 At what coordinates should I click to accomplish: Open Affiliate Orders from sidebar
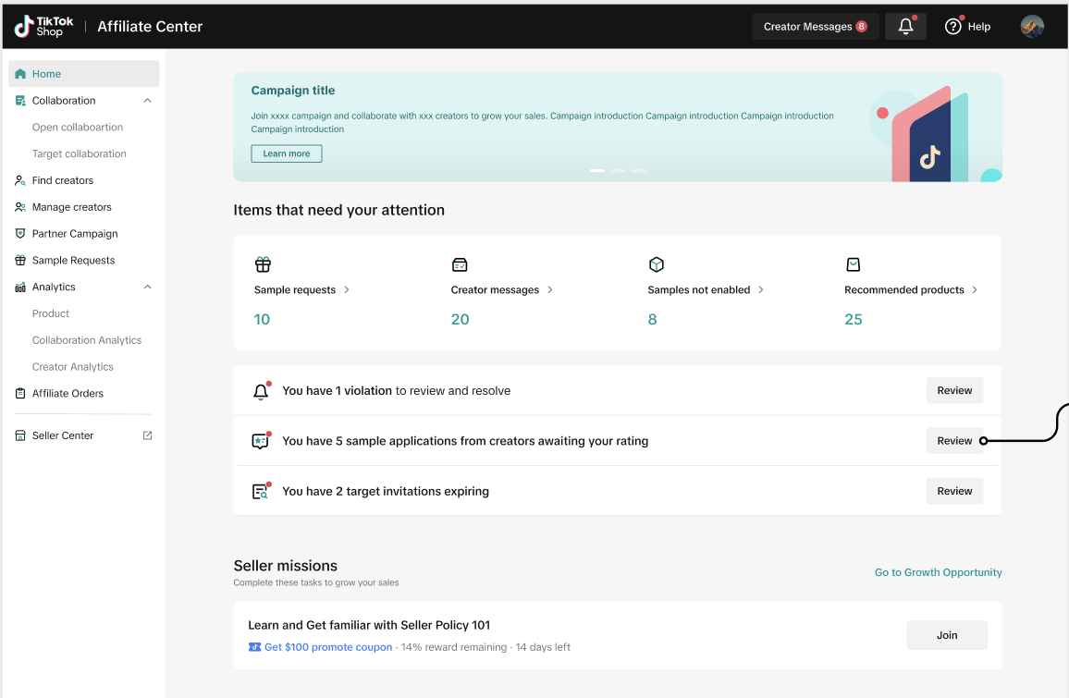[x=68, y=394]
